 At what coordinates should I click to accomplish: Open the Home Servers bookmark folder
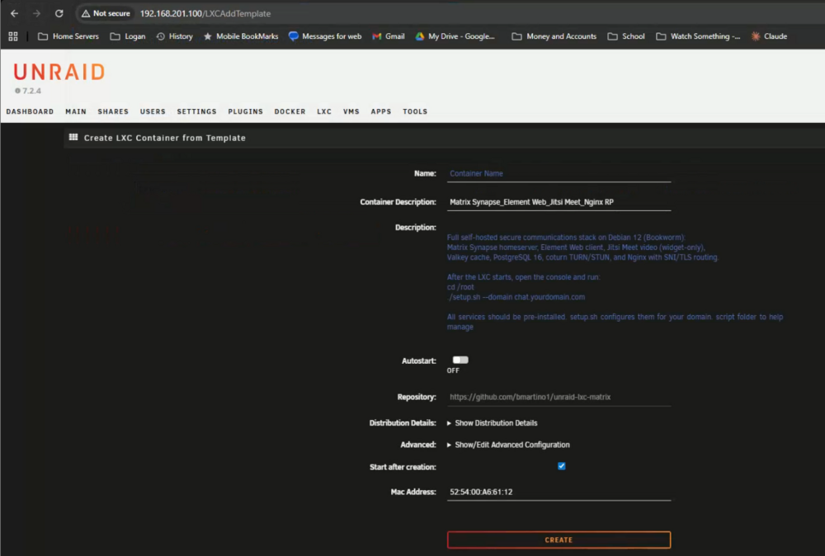[x=68, y=36]
